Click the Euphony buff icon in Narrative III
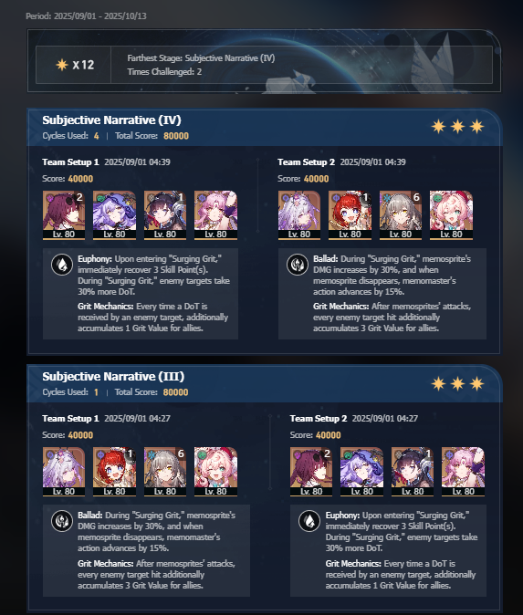This screenshot has height=615, width=523. pyautogui.click(x=309, y=521)
